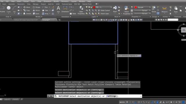This screenshot has height=104, width=186.
Task: Expand the Properties panel
Action: coord(136,17)
